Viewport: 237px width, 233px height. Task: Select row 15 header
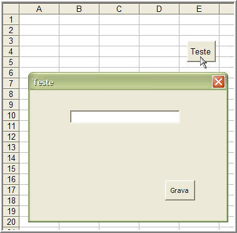[x=11, y=168]
